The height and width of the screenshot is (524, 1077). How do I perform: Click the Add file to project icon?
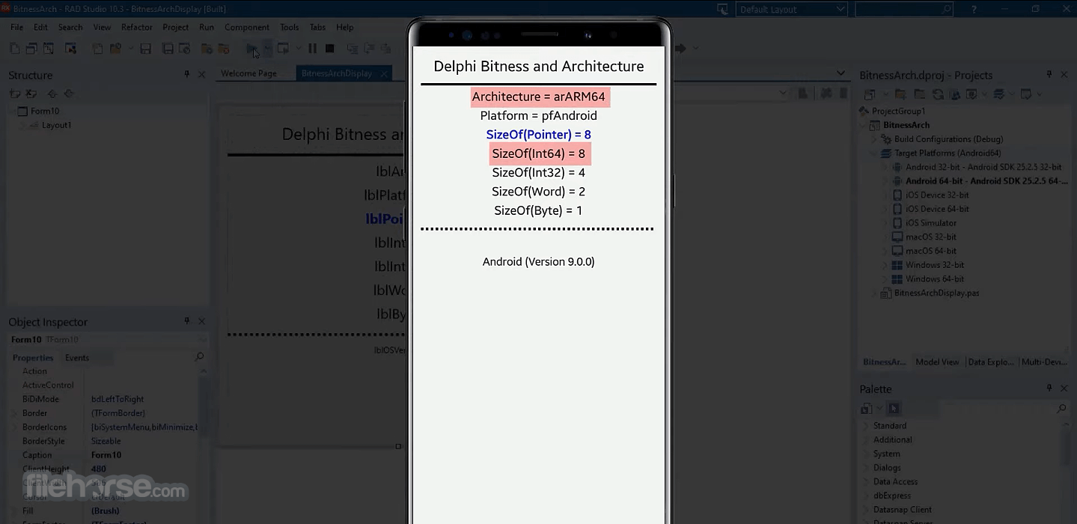pyautogui.click(x=207, y=49)
